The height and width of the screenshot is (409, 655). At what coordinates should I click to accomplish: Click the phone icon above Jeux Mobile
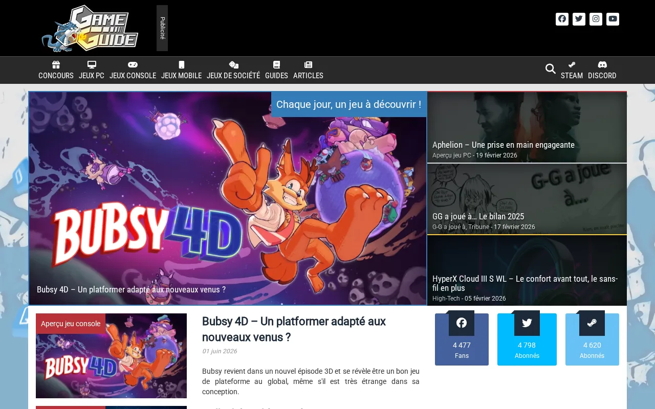pos(181,65)
